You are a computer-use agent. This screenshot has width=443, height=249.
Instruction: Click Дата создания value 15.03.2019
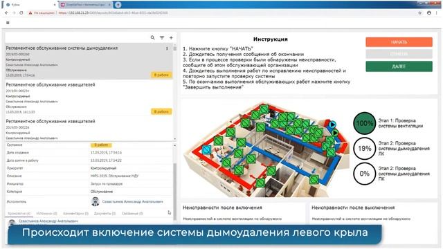[x=106, y=152]
